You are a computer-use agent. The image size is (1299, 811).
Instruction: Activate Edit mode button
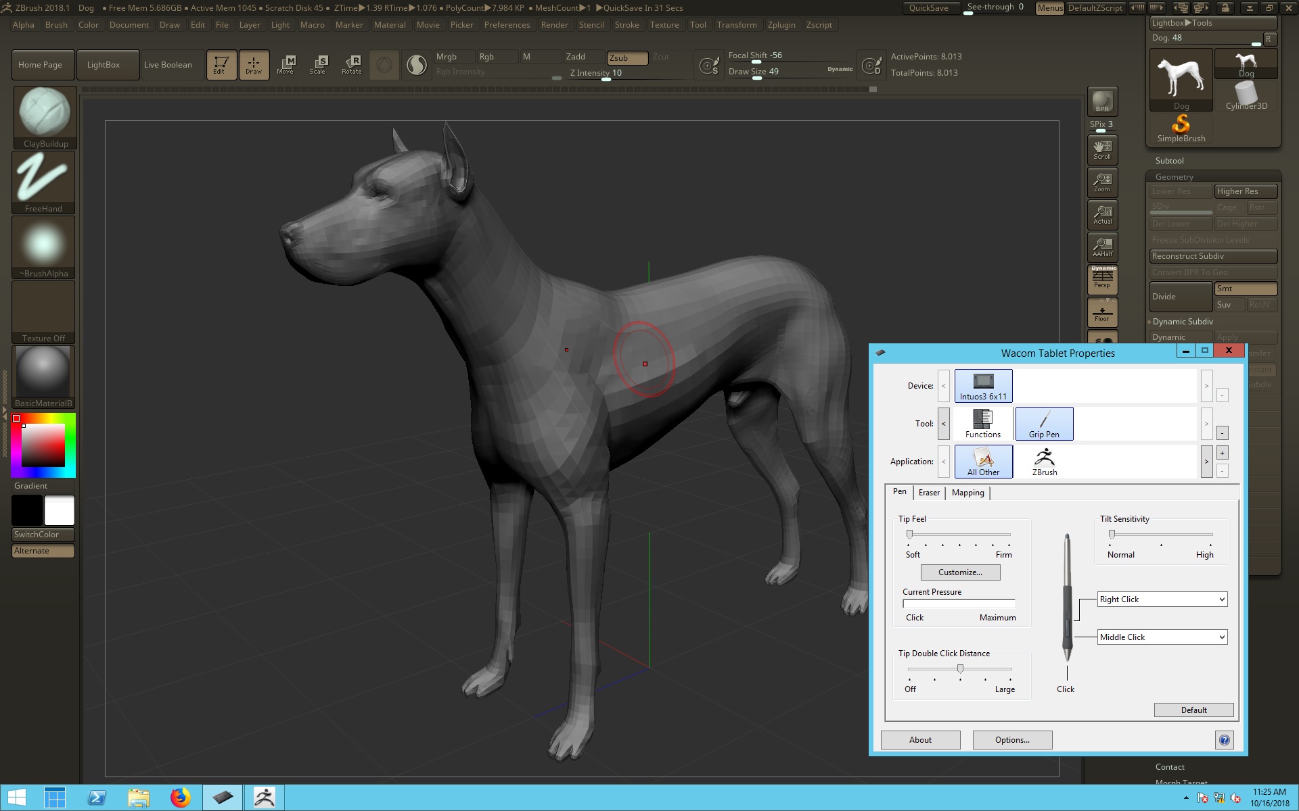(221, 65)
